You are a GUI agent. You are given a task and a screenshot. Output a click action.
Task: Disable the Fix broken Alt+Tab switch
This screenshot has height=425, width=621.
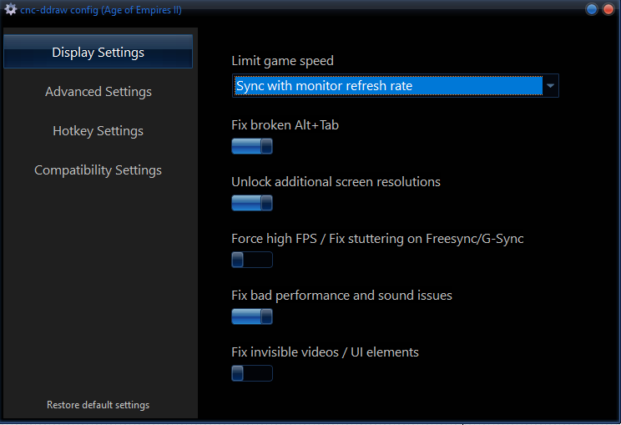(x=252, y=147)
